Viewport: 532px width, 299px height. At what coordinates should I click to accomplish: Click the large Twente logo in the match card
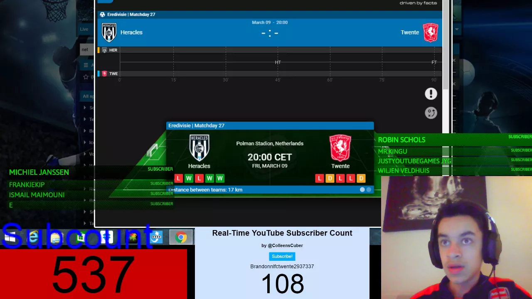pyautogui.click(x=340, y=148)
